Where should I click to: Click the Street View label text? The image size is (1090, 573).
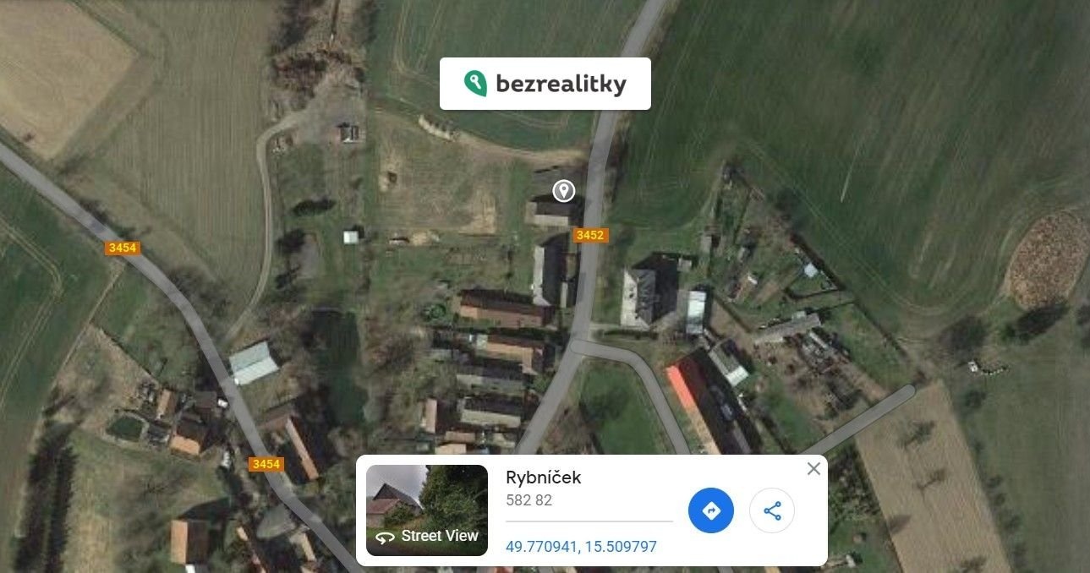tap(440, 536)
